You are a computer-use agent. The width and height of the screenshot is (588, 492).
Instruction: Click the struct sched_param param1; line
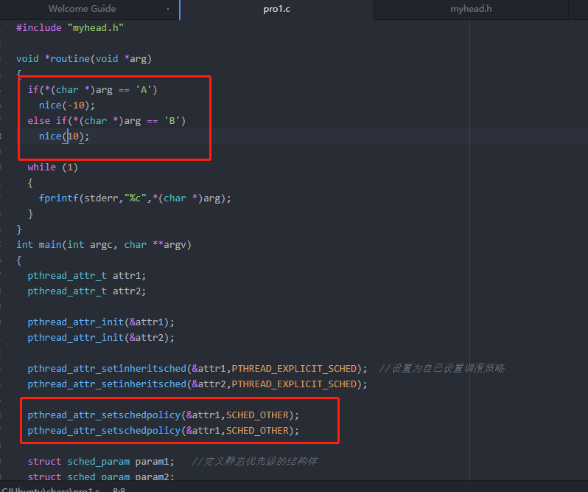(x=101, y=462)
